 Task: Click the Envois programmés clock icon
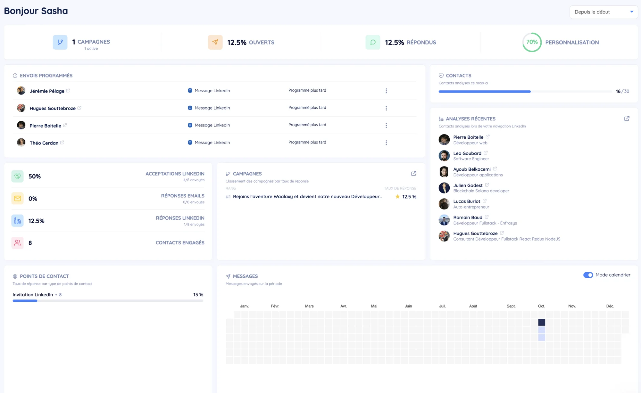coord(15,76)
